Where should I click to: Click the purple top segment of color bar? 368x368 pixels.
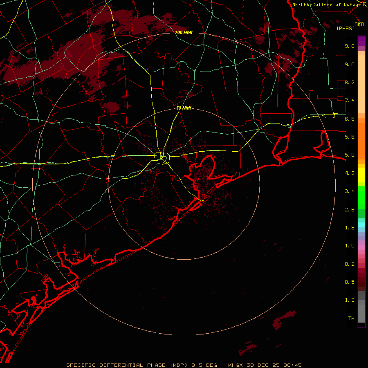coord(361,41)
